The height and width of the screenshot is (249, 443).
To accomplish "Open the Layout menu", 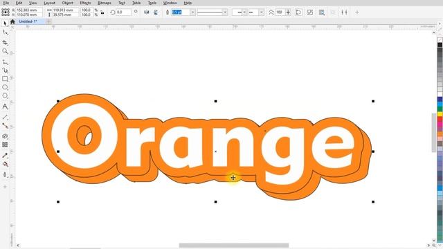I will click(x=49, y=3).
